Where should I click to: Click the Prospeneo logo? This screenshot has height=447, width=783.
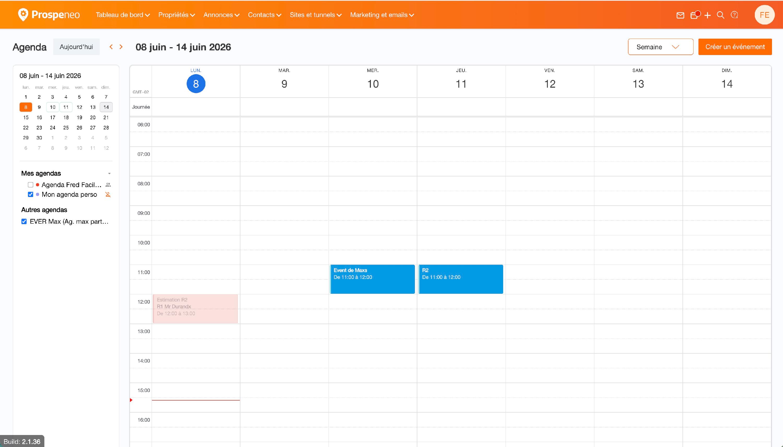[49, 14]
